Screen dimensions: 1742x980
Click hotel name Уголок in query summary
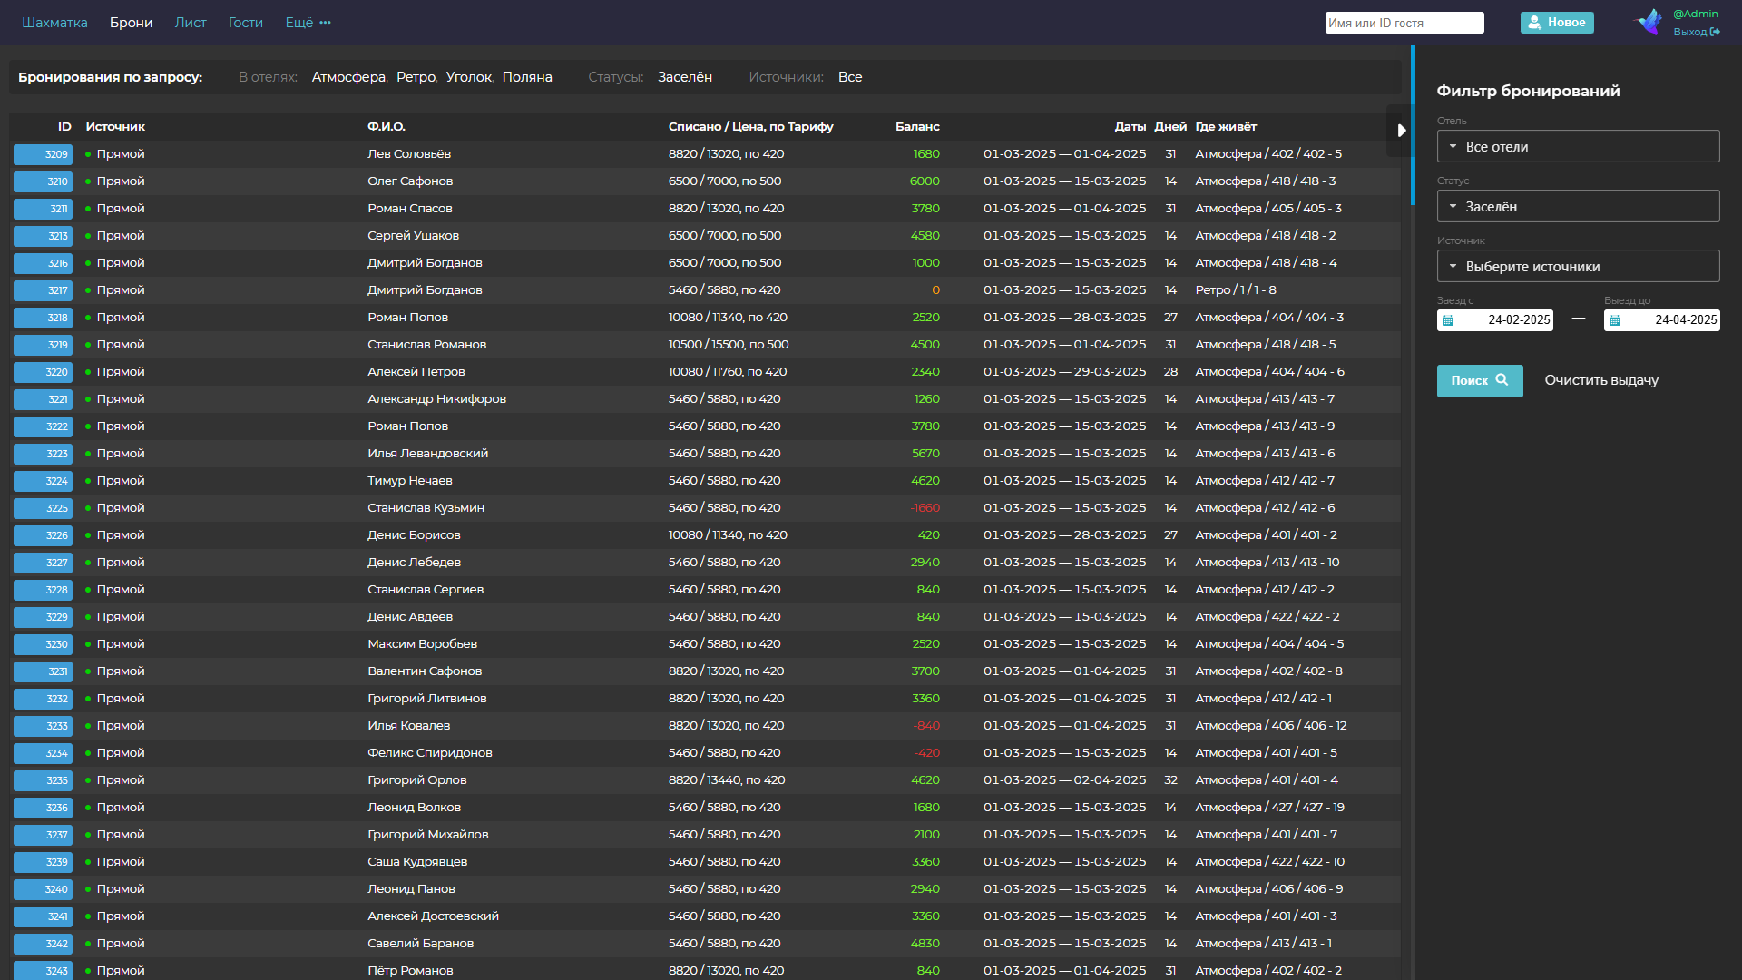469,77
